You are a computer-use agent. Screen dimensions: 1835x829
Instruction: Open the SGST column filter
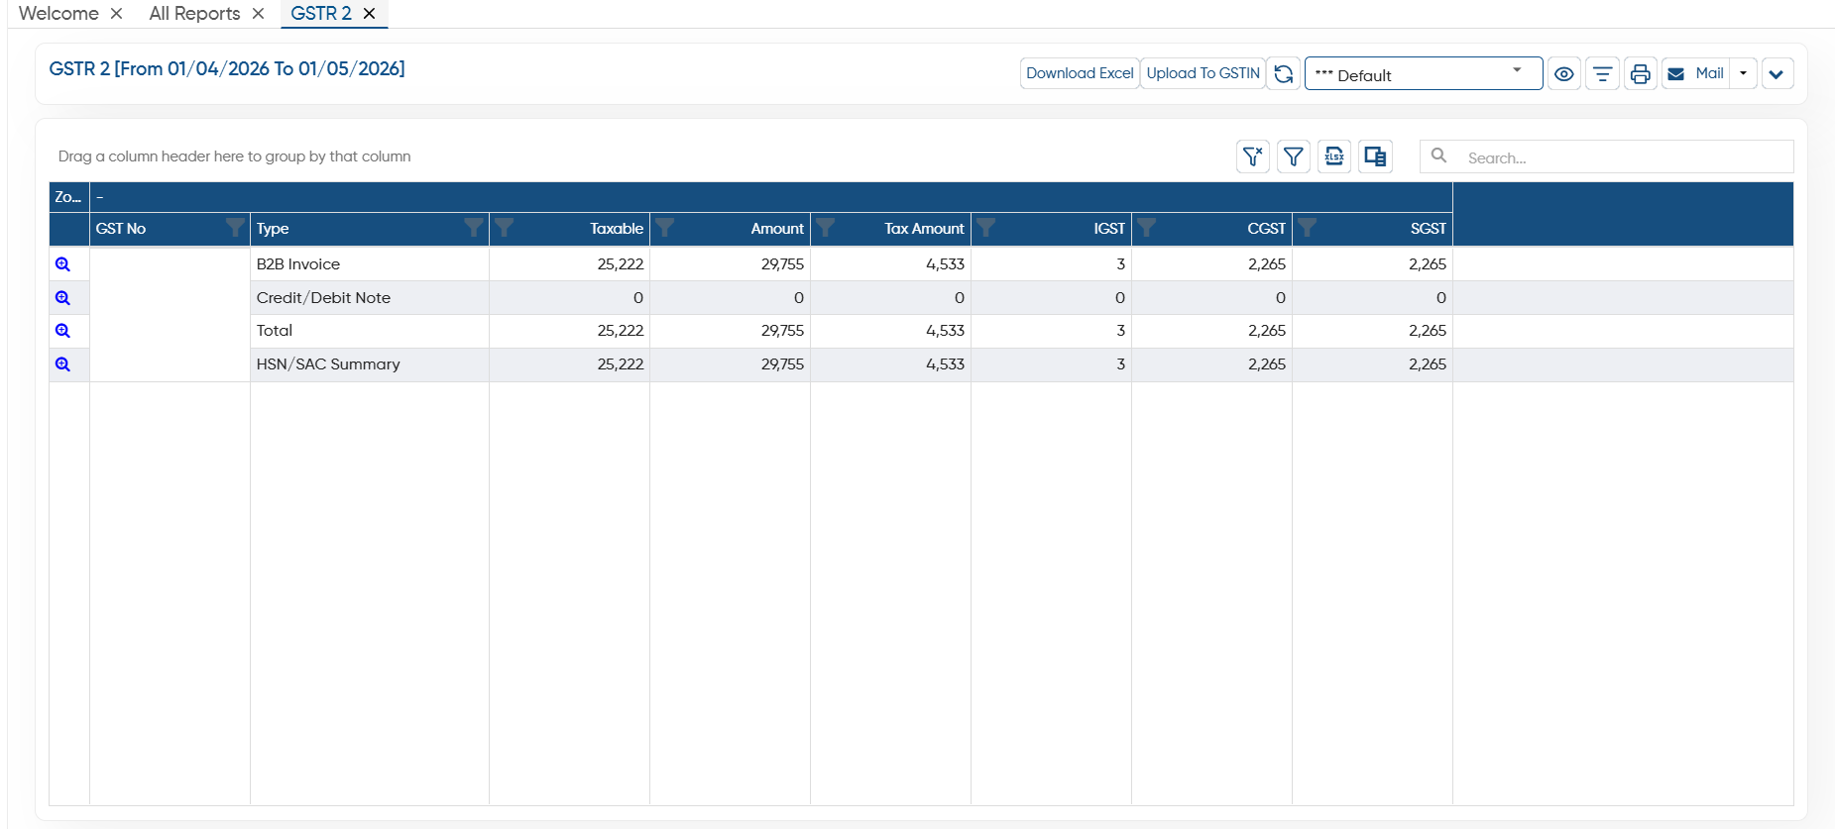pyautogui.click(x=1308, y=228)
